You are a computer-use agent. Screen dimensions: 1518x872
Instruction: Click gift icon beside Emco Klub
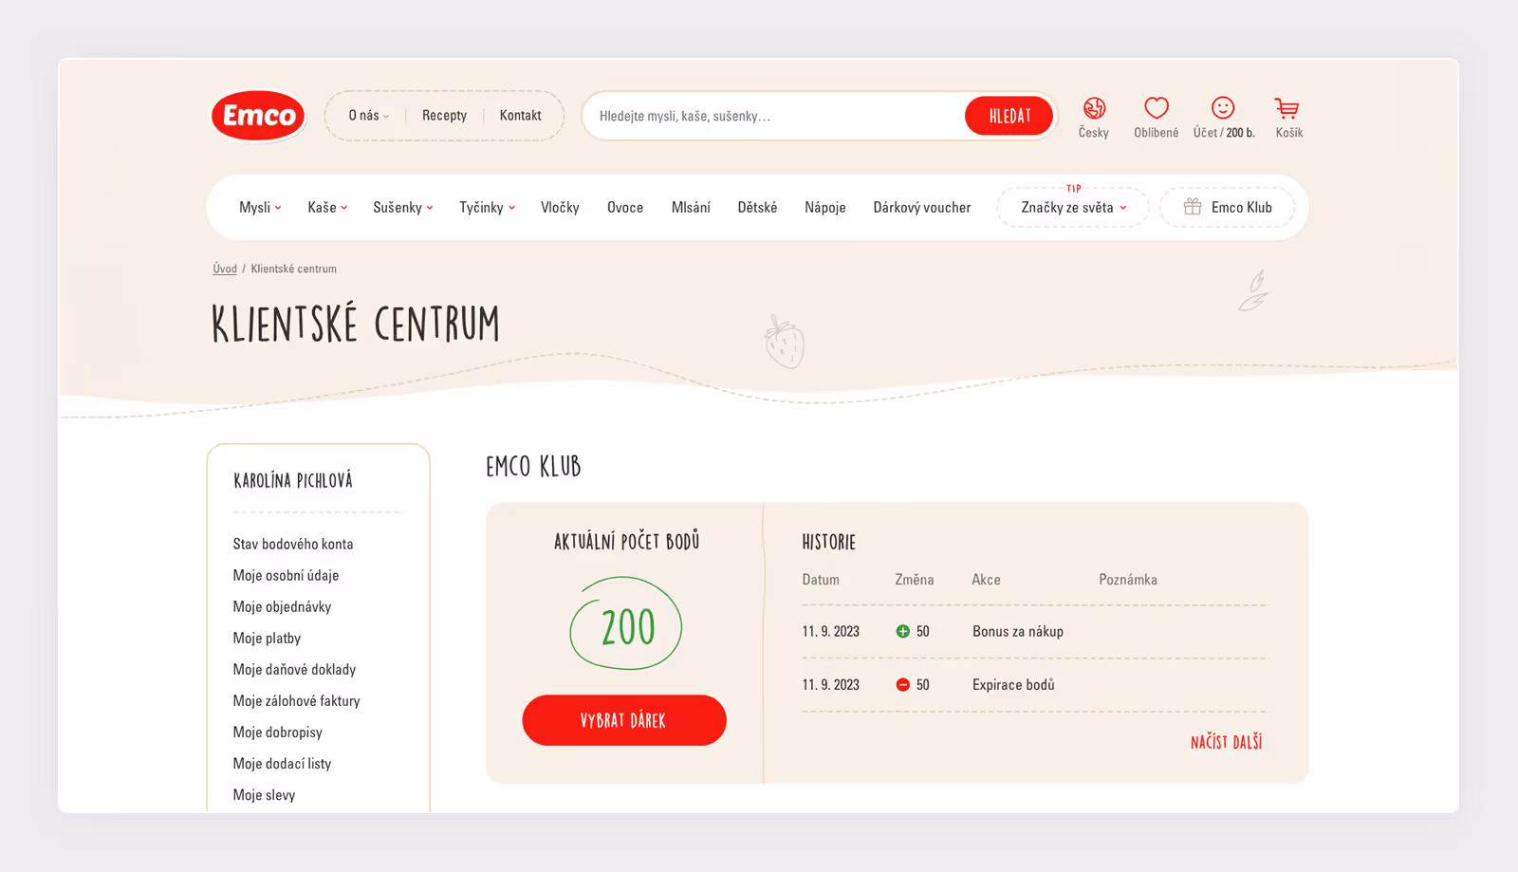coord(1193,207)
